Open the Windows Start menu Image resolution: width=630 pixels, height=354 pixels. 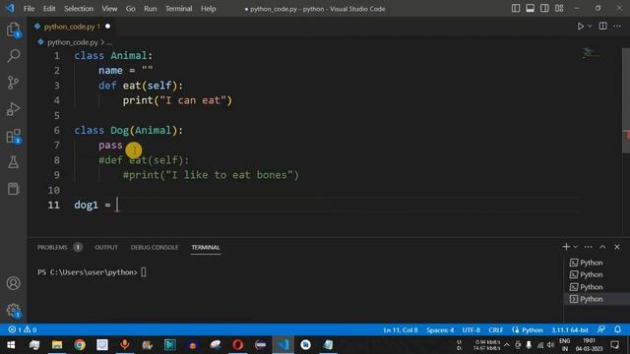point(11,345)
